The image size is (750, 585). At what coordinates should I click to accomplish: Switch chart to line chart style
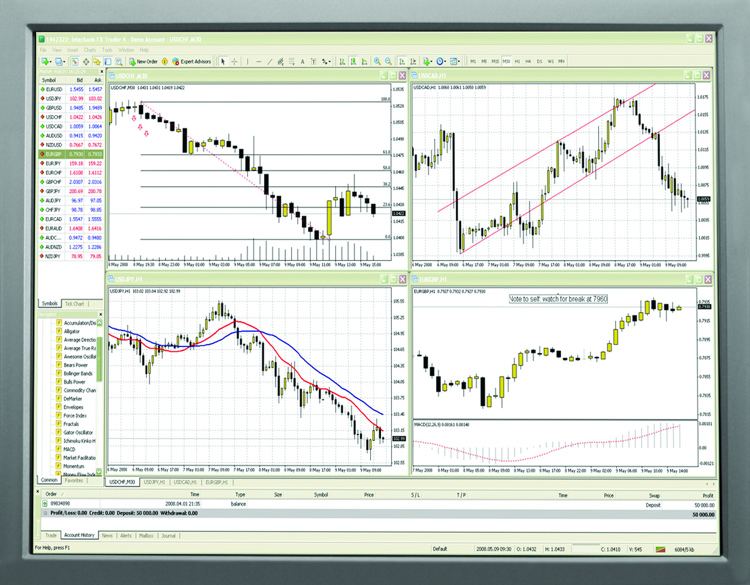click(365, 61)
